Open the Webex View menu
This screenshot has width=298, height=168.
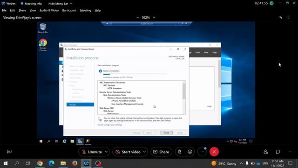(33, 10)
